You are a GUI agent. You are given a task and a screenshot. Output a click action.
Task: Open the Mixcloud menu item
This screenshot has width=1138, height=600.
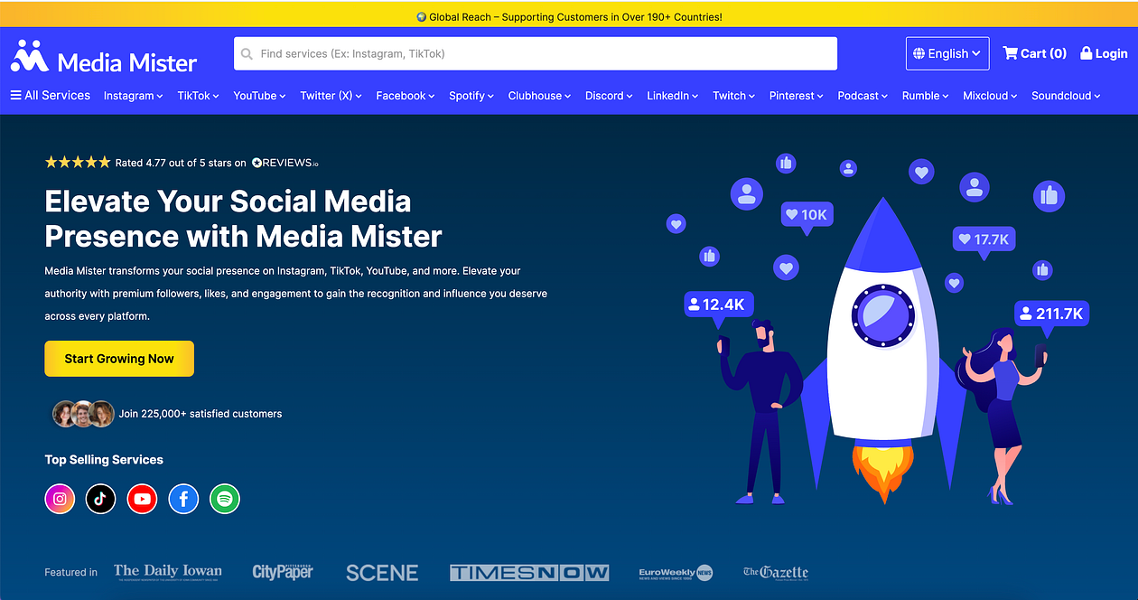point(991,96)
